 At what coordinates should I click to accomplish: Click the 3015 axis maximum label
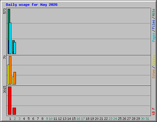coord(5,89)
